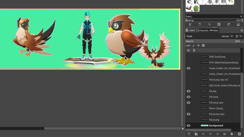Screen dimensions: 244x137
Task: Toggle lock alpha channel checkerboard icon
Action: [x=203, y=46]
